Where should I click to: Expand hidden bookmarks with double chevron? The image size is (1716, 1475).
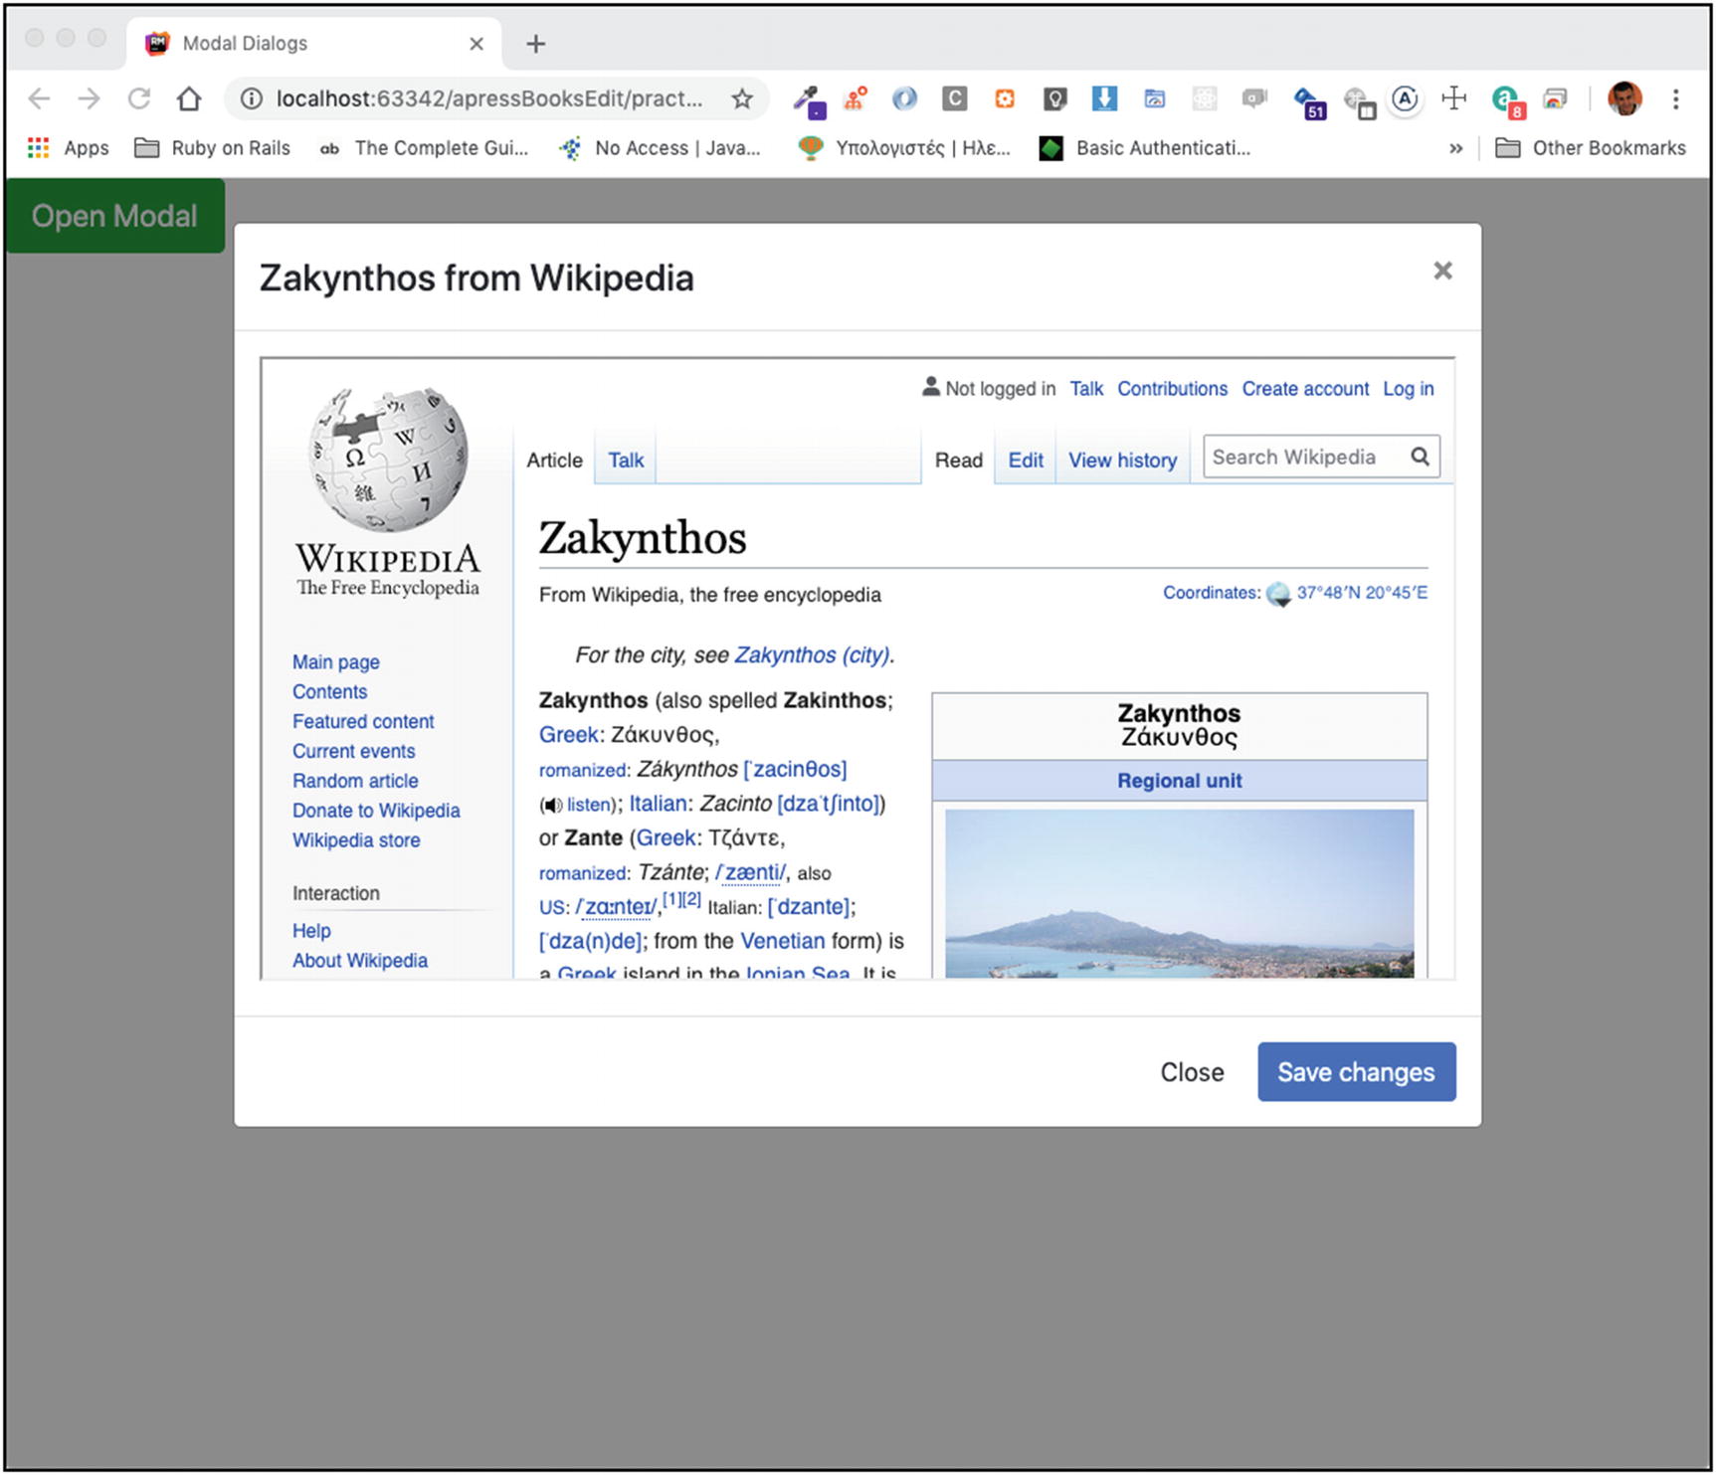(1455, 148)
